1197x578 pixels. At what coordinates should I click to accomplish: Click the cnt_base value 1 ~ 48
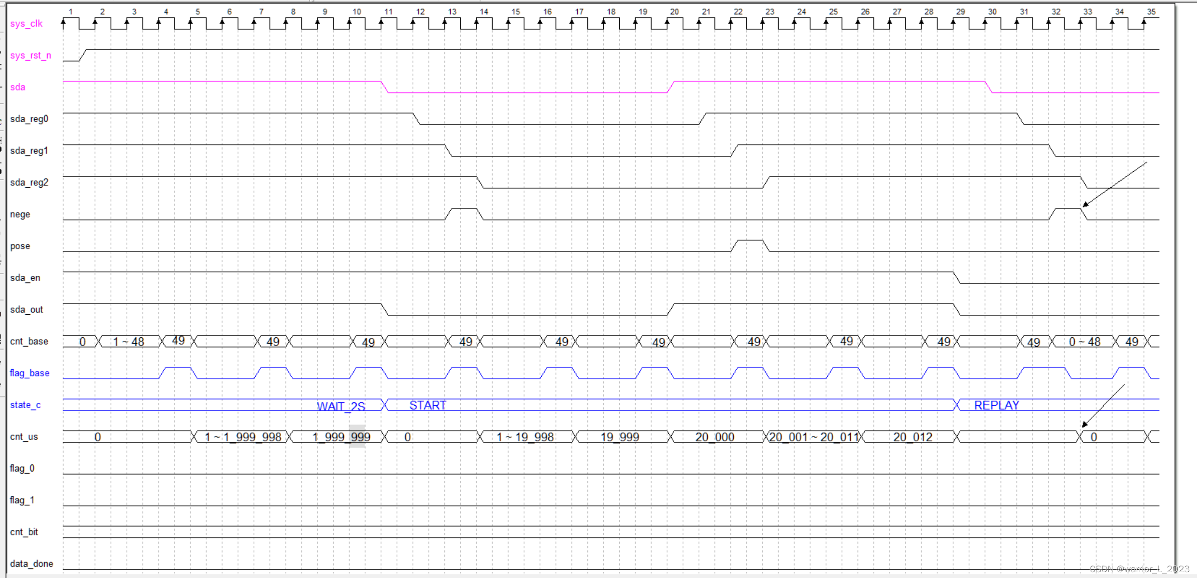click(129, 342)
